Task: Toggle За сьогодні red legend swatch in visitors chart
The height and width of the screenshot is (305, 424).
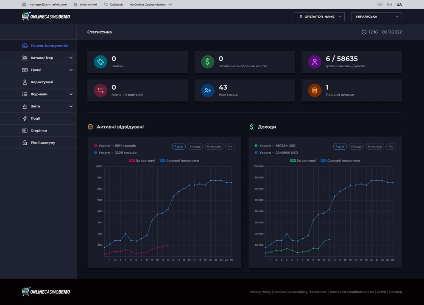Action: click(132, 161)
